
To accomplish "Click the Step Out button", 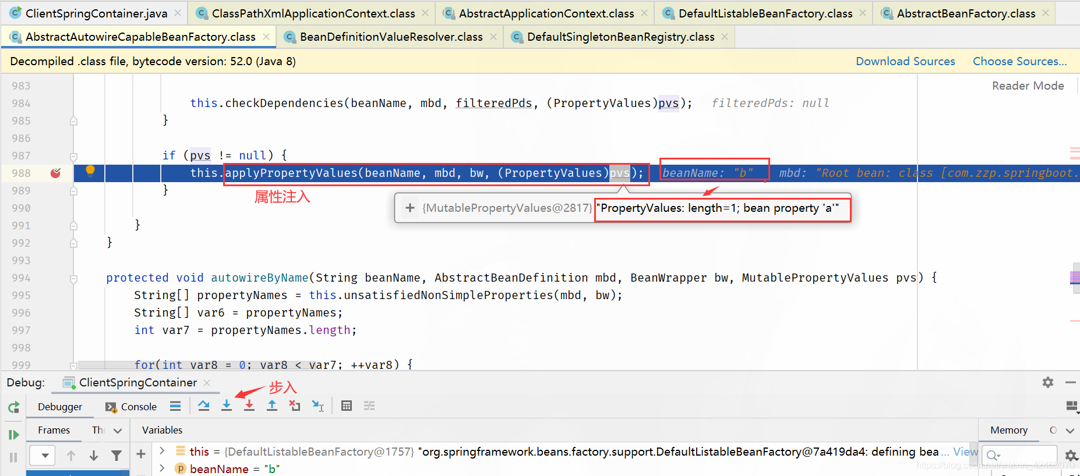I will 272,406.
